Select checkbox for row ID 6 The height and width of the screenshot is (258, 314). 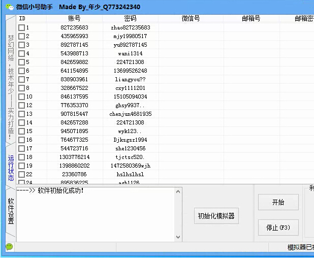(x=21, y=71)
